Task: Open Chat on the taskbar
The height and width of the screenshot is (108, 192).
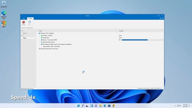Action: point(96,106)
